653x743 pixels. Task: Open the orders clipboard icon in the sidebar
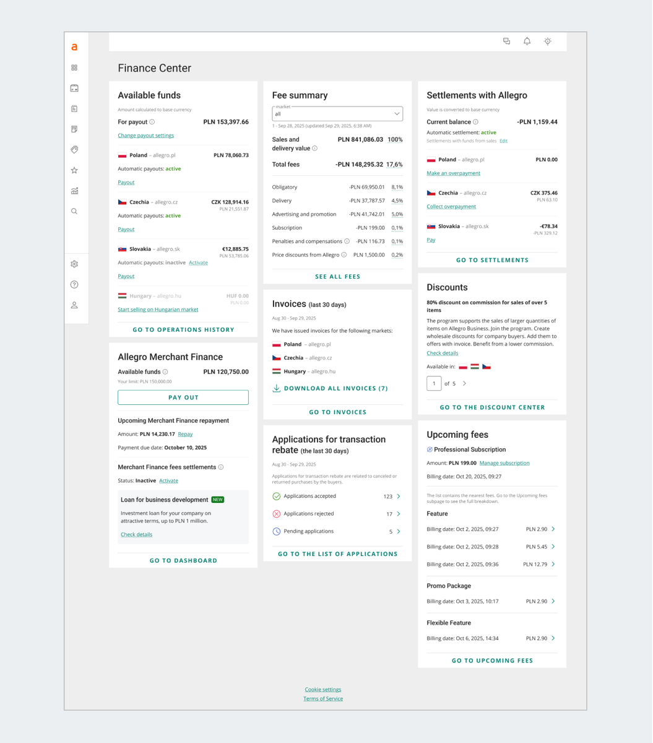[x=74, y=108]
